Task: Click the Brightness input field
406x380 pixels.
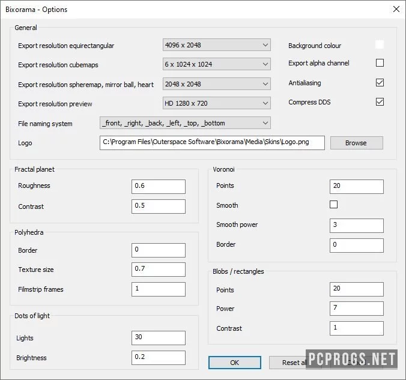Action: [x=159, y=358]
